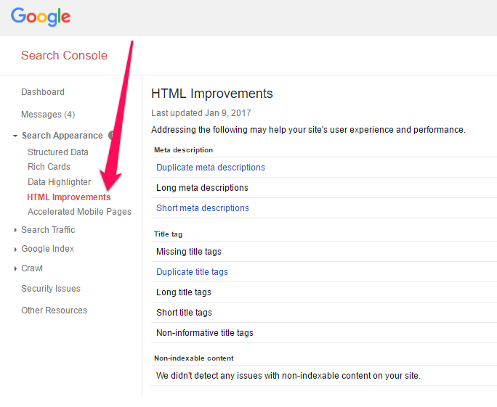Click Missing title tags row text

(189, 252)
